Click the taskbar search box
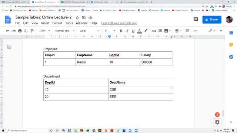The height and width of the screenshot is (133, 237). point(27,130)
